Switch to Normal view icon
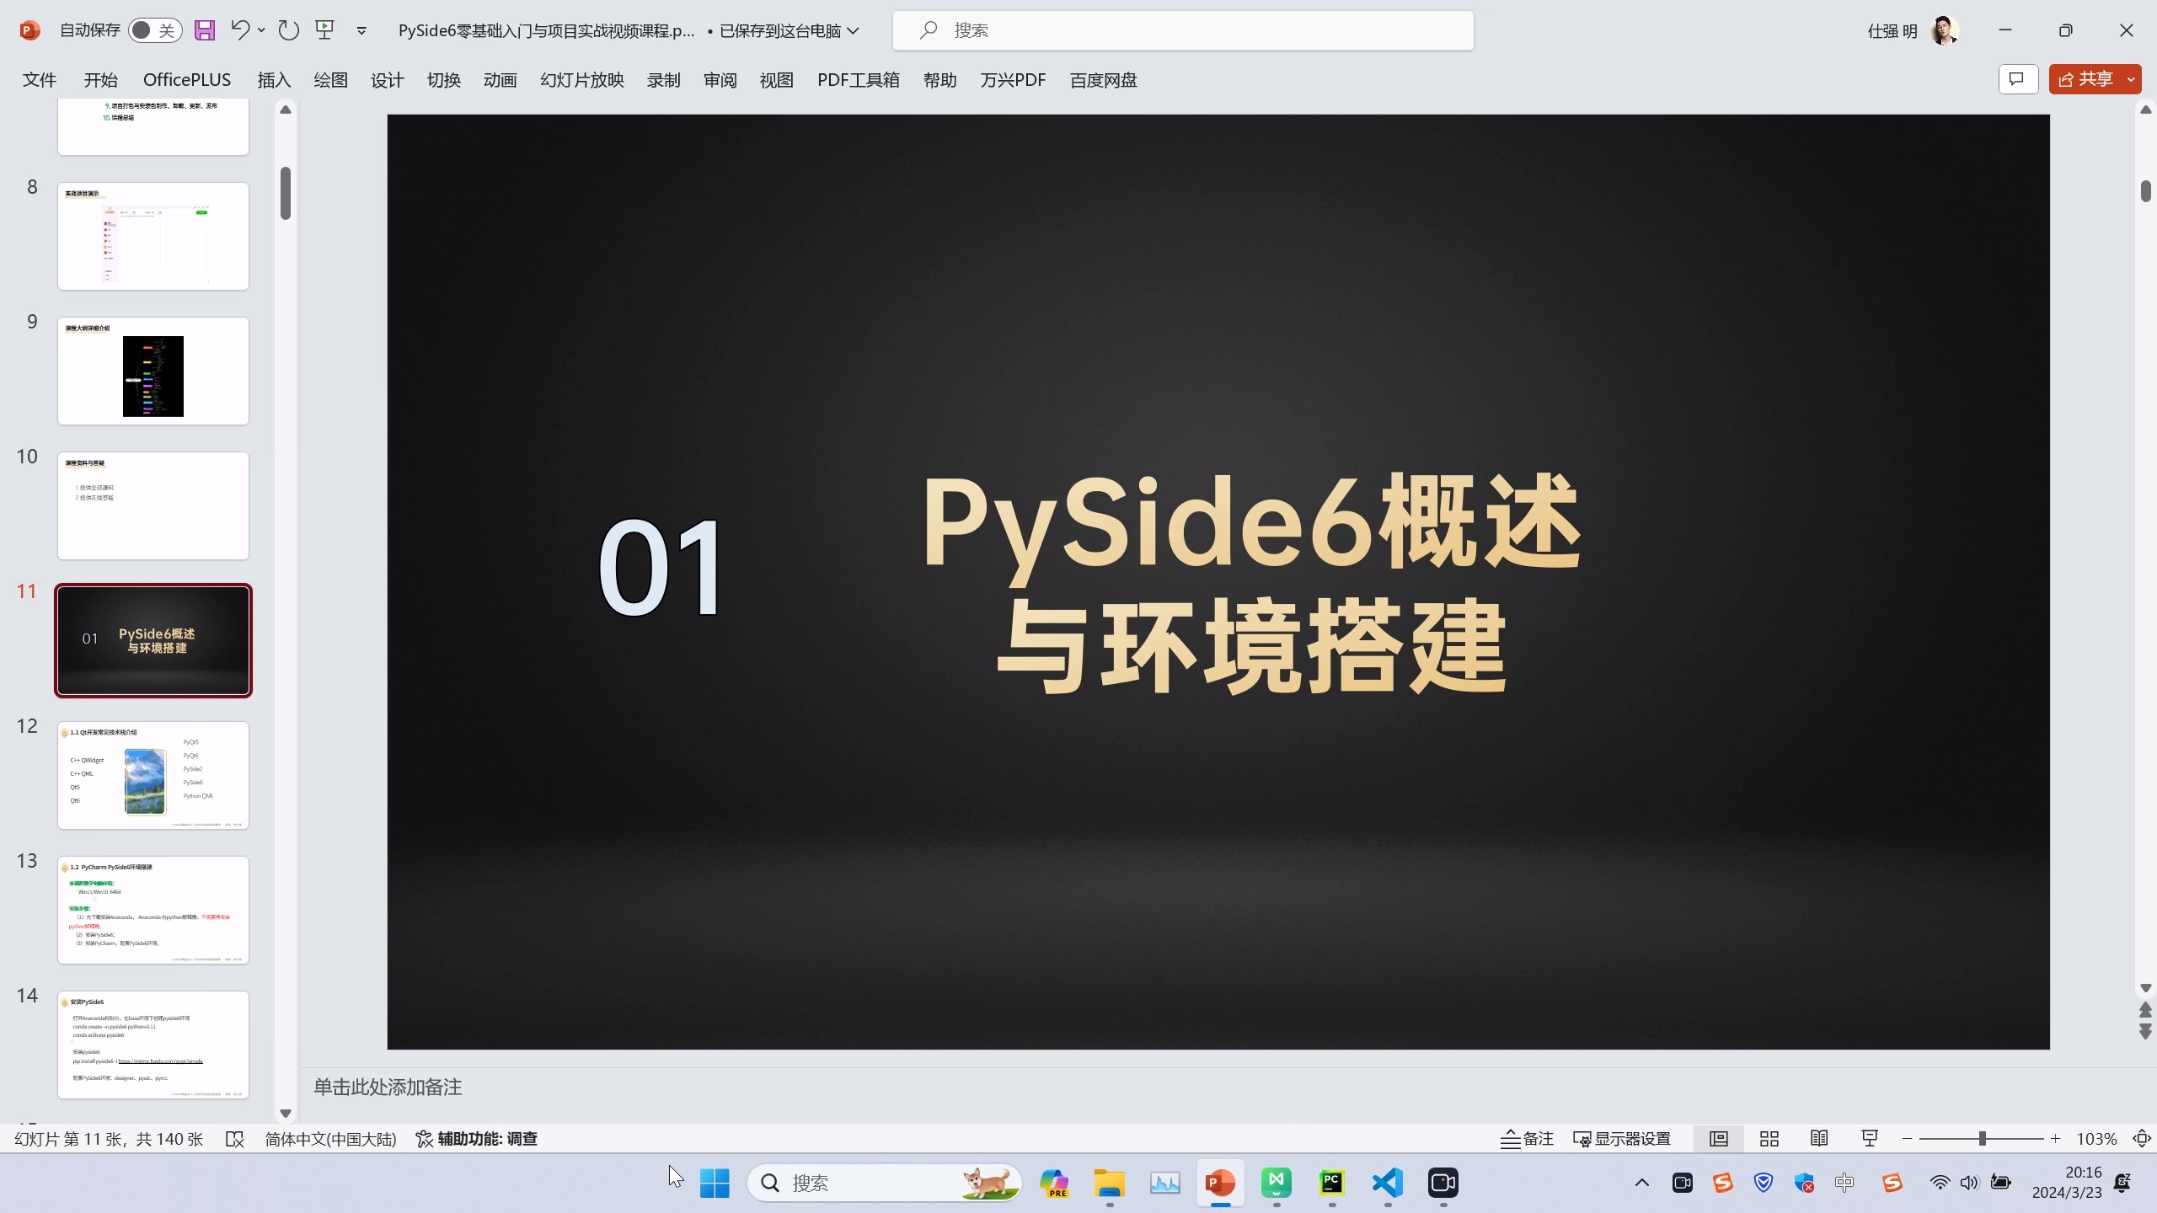The width and height of the screenshot is (2157, 1213). [x=1719, y=1139]
